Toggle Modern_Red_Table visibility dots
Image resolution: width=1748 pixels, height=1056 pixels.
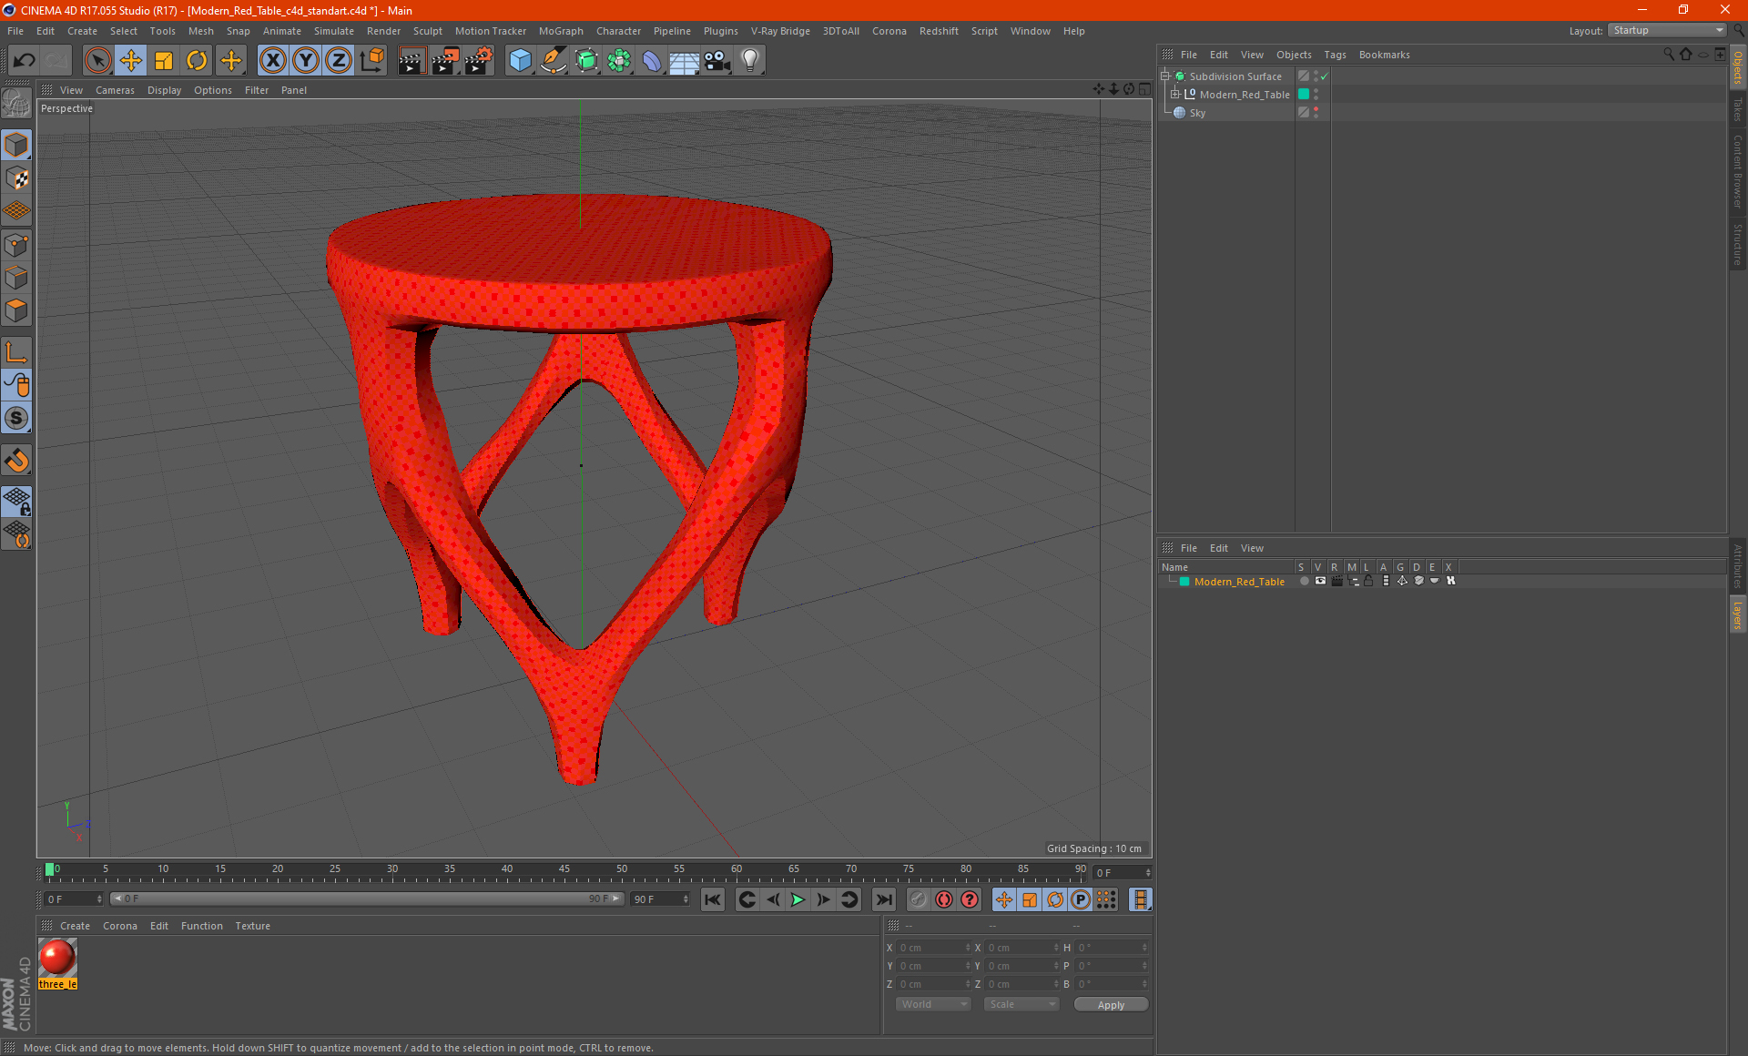[x=1316, y=95]
